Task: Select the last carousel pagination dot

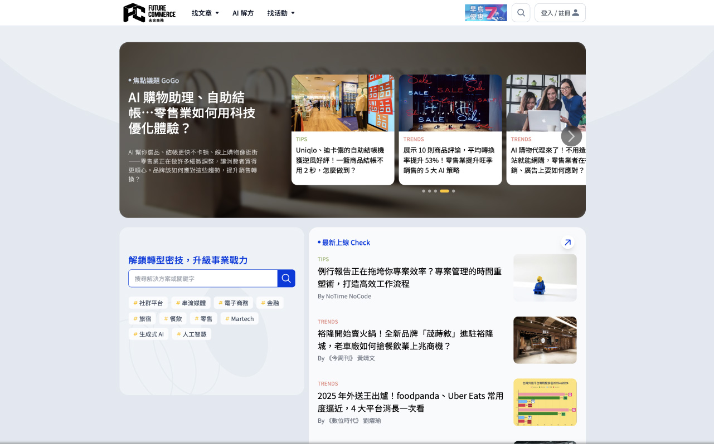Action: (454, 191)
